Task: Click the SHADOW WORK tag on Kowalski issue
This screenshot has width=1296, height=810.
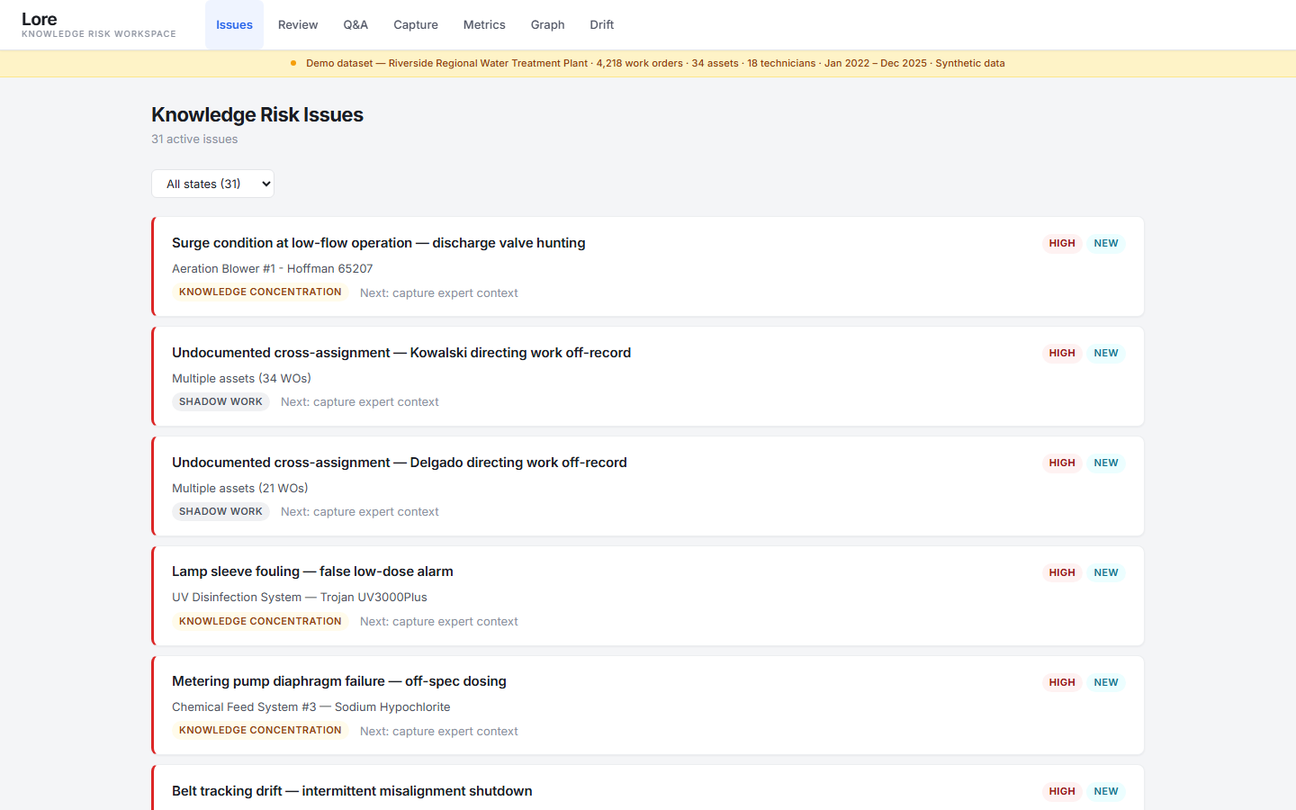Action: (x=220, y=402)
